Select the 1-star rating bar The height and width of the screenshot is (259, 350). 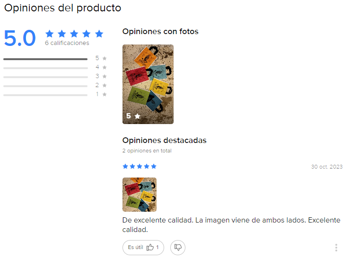coord(45,95)
